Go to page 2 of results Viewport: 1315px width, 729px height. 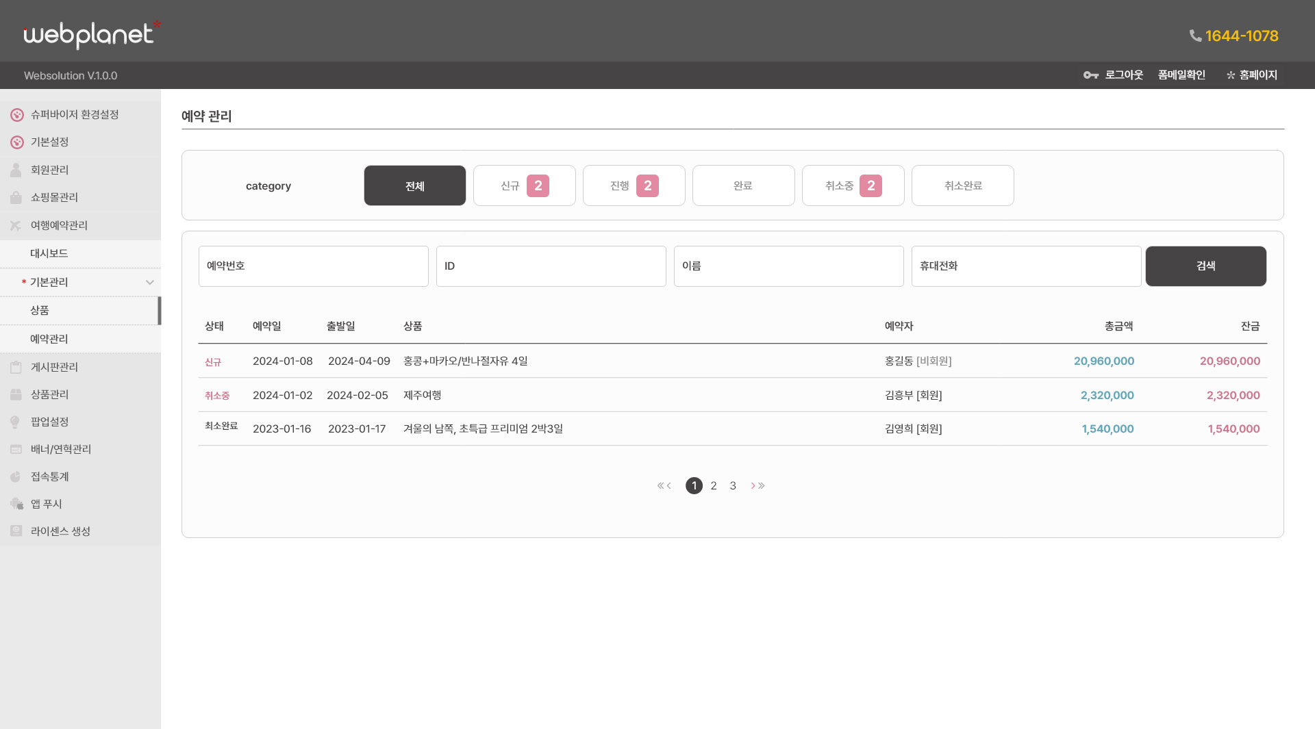click(x=714, y=486)
